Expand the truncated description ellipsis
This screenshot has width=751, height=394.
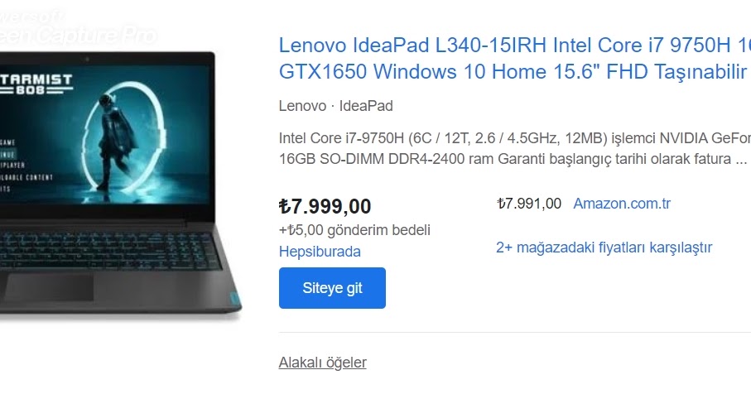click(741, 160)
